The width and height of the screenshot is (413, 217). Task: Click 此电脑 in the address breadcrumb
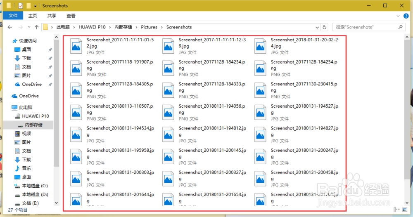point(63,27)
